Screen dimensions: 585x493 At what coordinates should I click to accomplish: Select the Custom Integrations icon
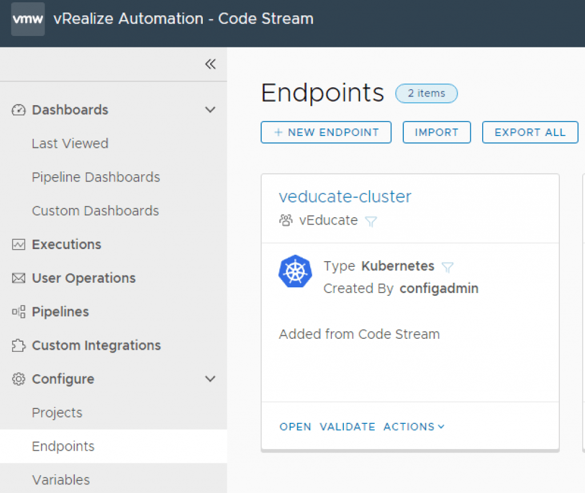pos(18,345)
